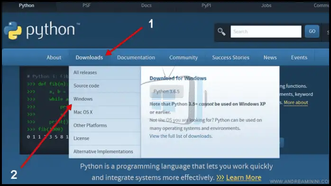Select Other Platforms in Downloads submenu

coord(105,125)
